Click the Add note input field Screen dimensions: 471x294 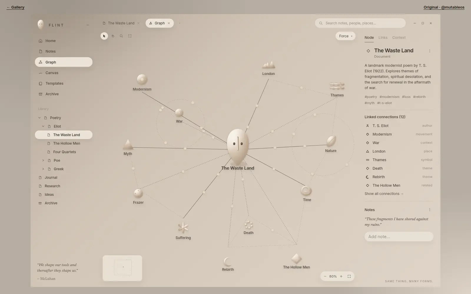(399, 237)
